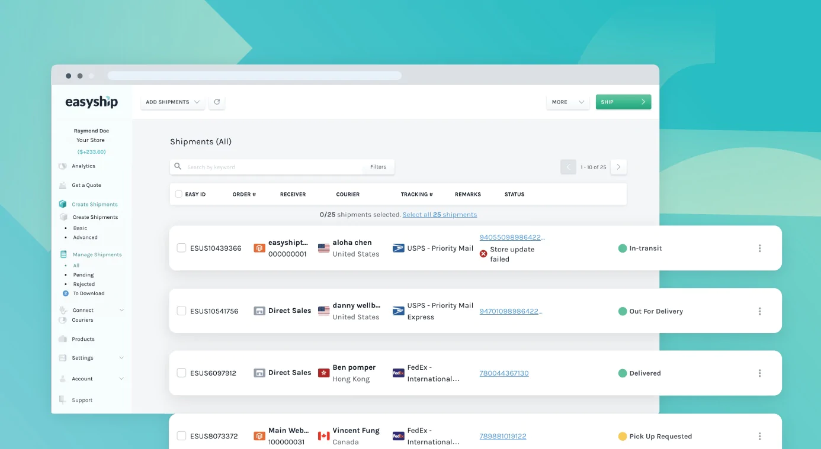
Task: Click the magnifier icon in search bar
Action: point(178,167)
